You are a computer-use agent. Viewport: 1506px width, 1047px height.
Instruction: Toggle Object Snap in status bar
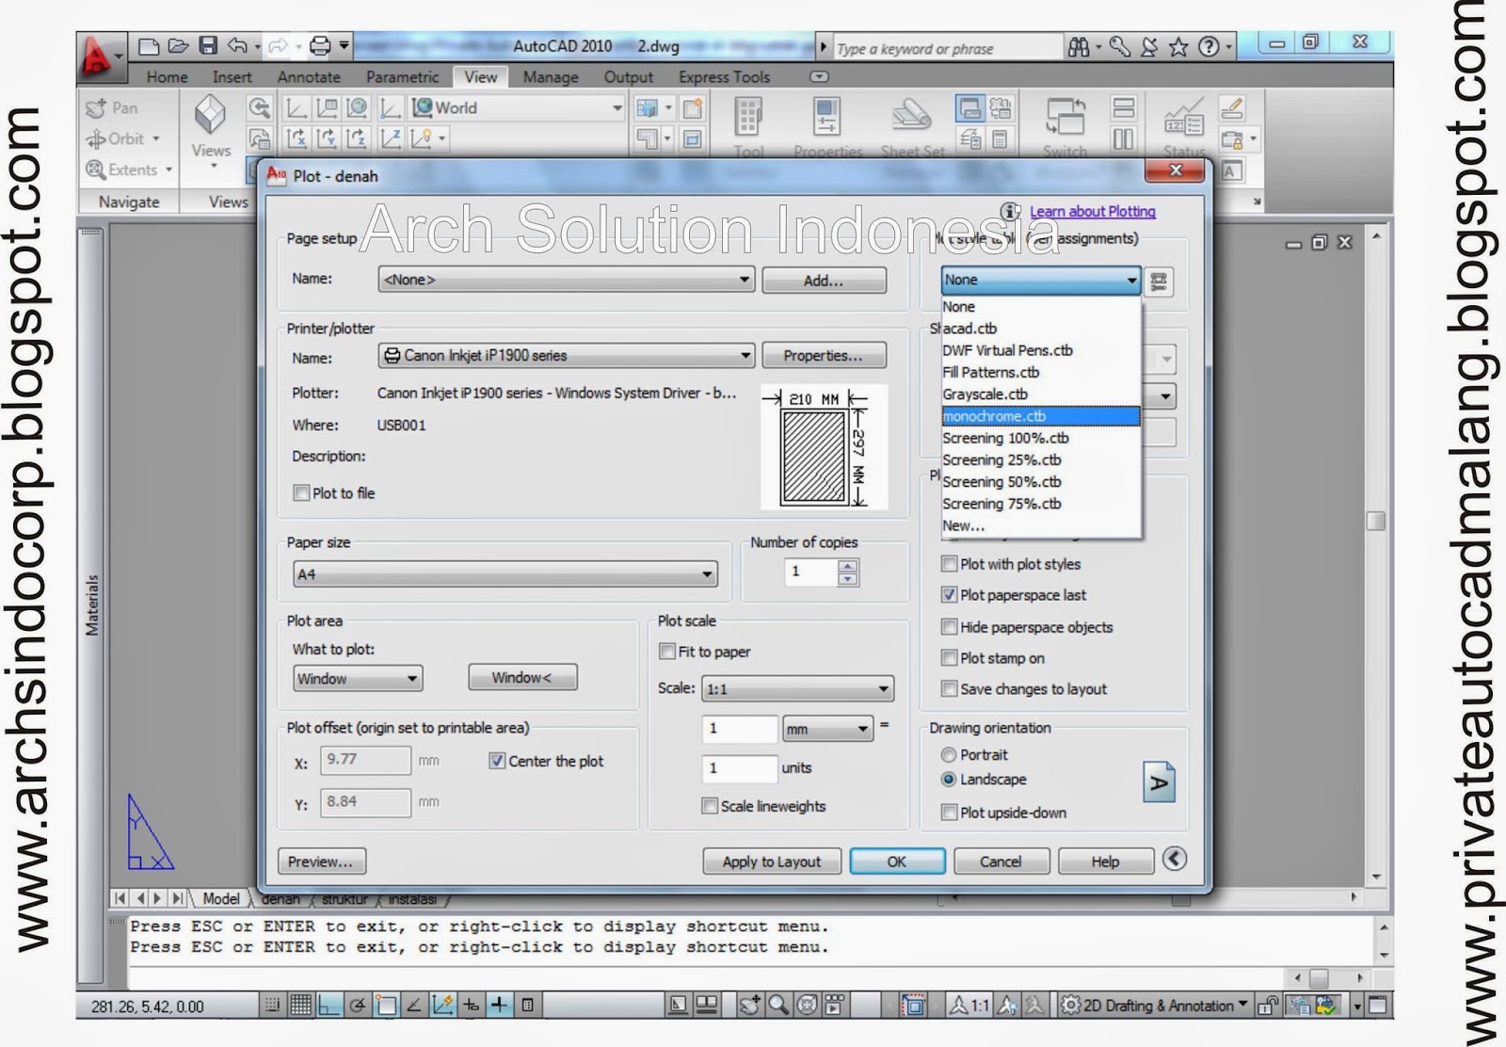point(385,1006)
